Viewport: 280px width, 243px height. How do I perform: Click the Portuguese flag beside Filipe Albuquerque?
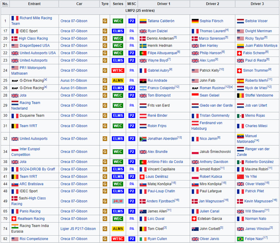143,53
